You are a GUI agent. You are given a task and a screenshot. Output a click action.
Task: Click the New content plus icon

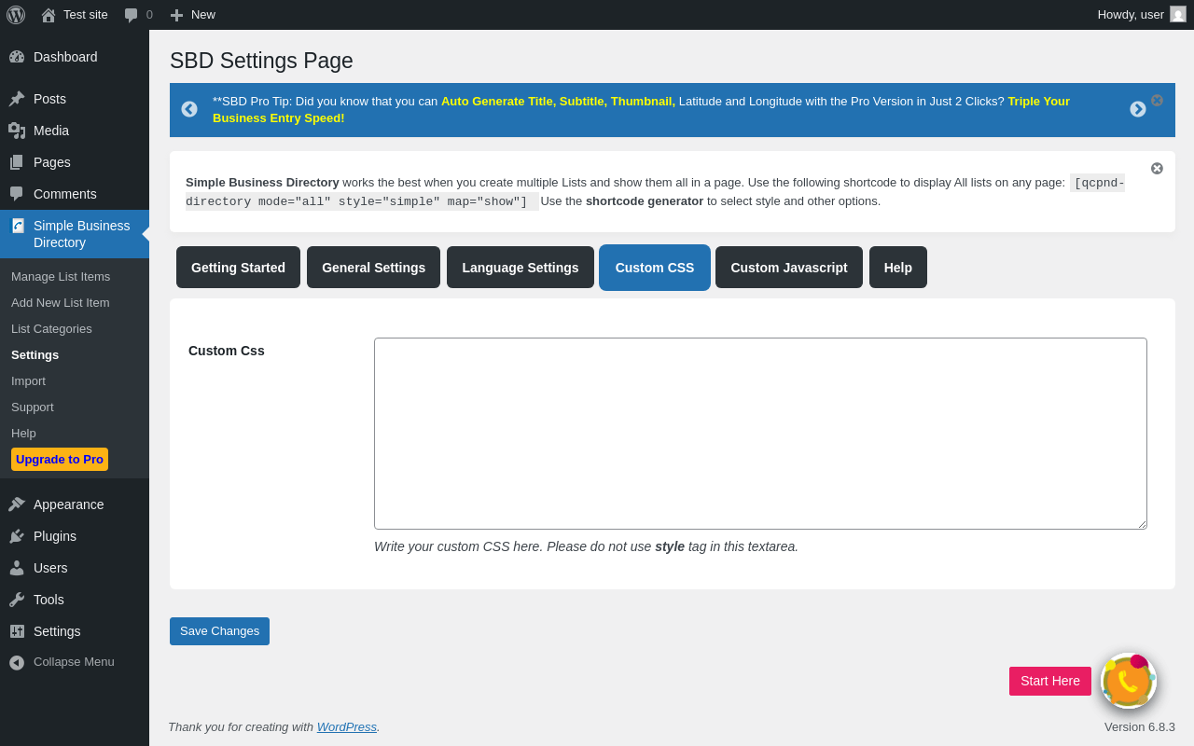click(x=176, y=15)
